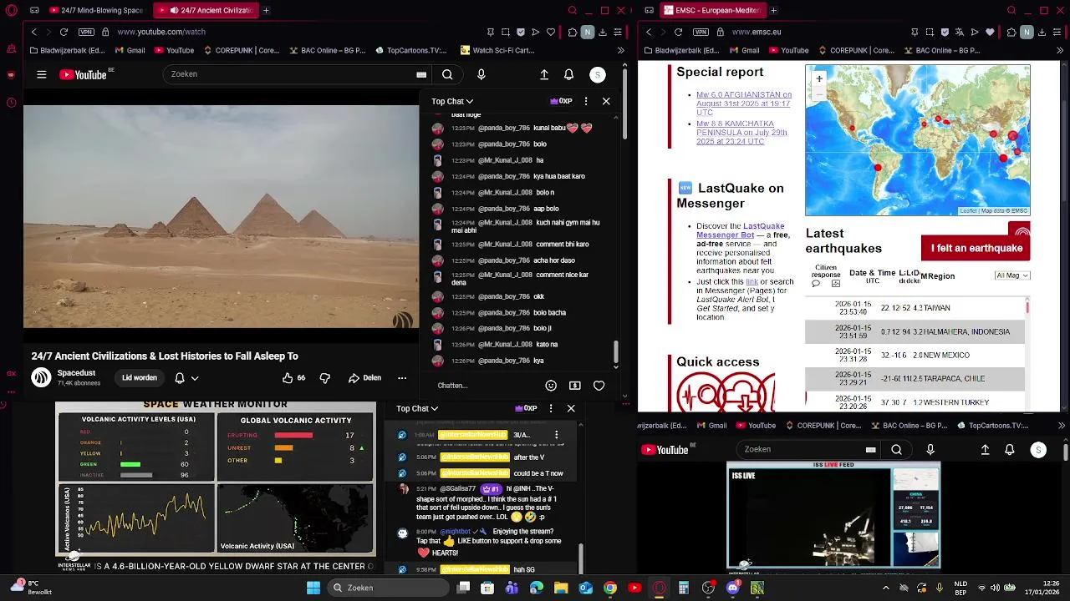Close the lower live chat panel
Image resolution: width=1070 pixels, height=601 pixels.
tap(571, 408)
